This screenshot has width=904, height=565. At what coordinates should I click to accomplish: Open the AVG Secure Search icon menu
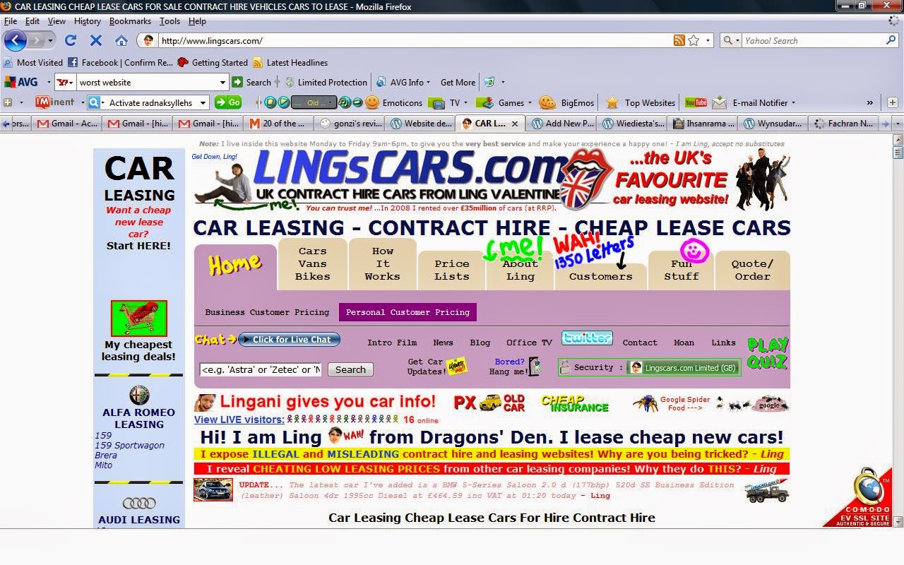(16, 82)
